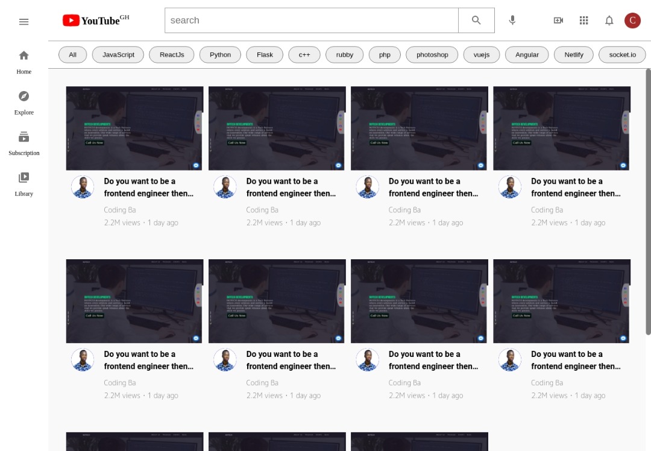Viewport: 651px width, 451px height.
Task: Click channel avatar of first second-row video
Action: click(x=83, y=359)
